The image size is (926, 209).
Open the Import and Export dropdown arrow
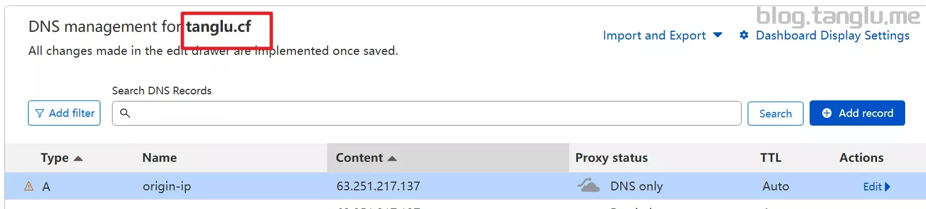pyautogui.click(x=717, y=35)
